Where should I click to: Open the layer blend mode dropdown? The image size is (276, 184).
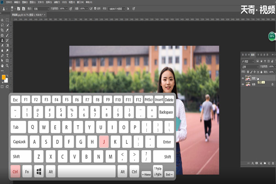coord(250,66)
